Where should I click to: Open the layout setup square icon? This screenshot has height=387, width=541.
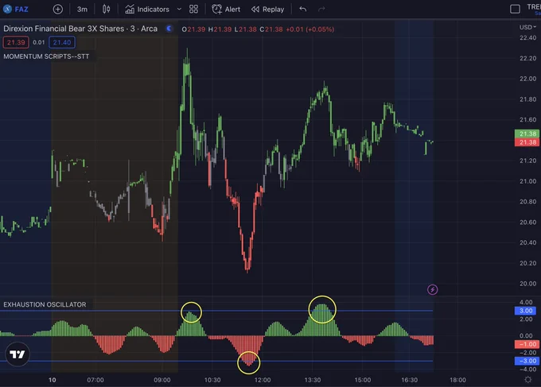coord(515,10)
